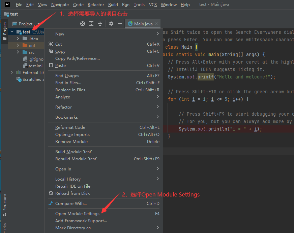Viewport: 294px width, 233px height.
Task: Open the Mark Directory as submenu
Action: click(x=104, y=228)
